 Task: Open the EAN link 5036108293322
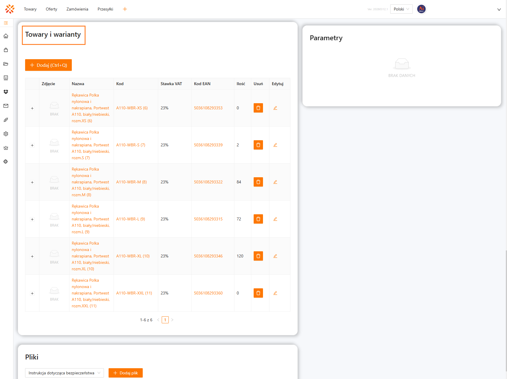pyautogui.click(x=208, y=182)
